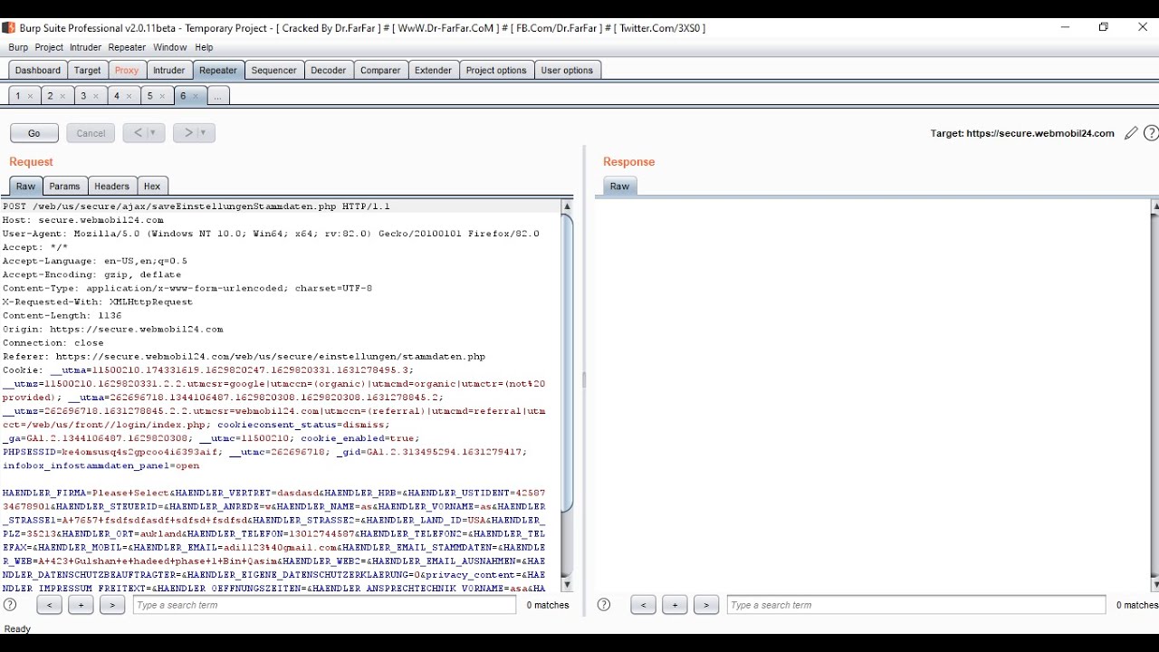1159x652 pixels.
Task: Switch to Repeater tab 3
Action: pyautogui.click(x=83, y=96)
